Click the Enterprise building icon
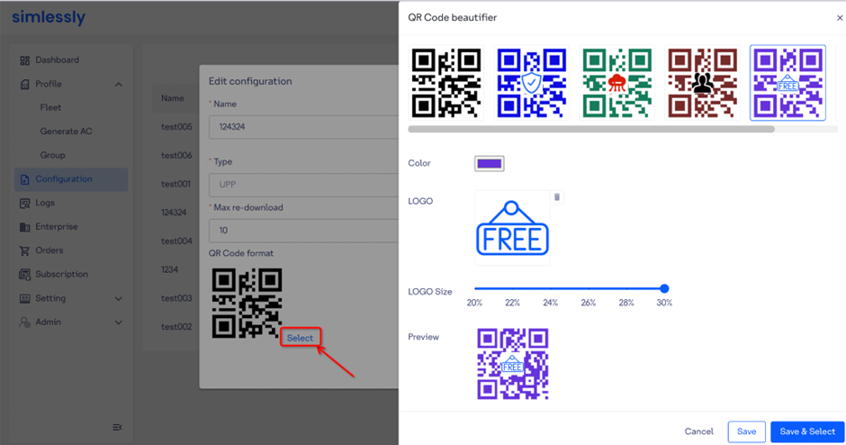Screen dimensions: 846x445 (x=25, y=227)
